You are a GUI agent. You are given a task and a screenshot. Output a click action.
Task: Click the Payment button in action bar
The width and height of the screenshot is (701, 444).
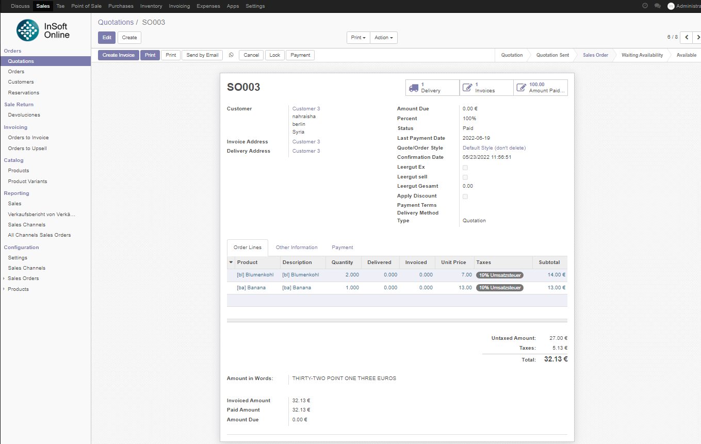300,55
